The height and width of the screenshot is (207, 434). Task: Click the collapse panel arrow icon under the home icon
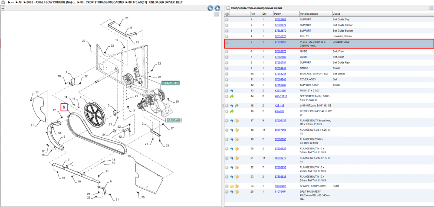3,8
